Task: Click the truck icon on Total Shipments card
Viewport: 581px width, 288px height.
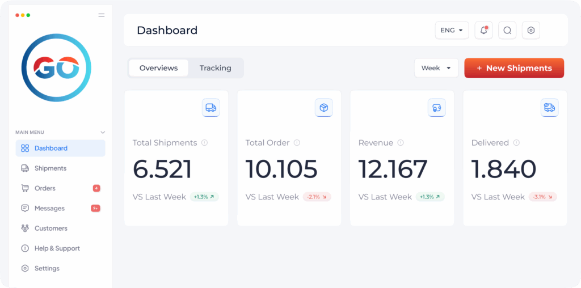Action: coord(210,108)
